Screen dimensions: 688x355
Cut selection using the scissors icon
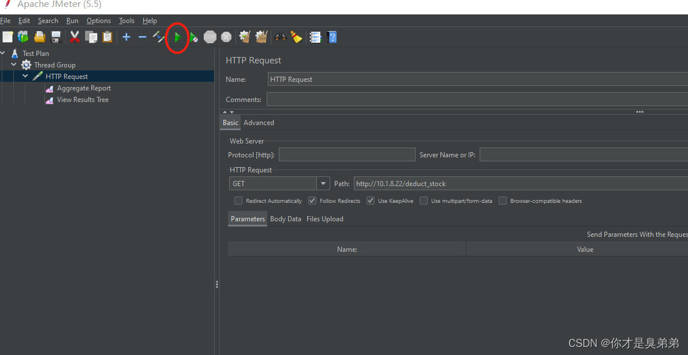74,37
